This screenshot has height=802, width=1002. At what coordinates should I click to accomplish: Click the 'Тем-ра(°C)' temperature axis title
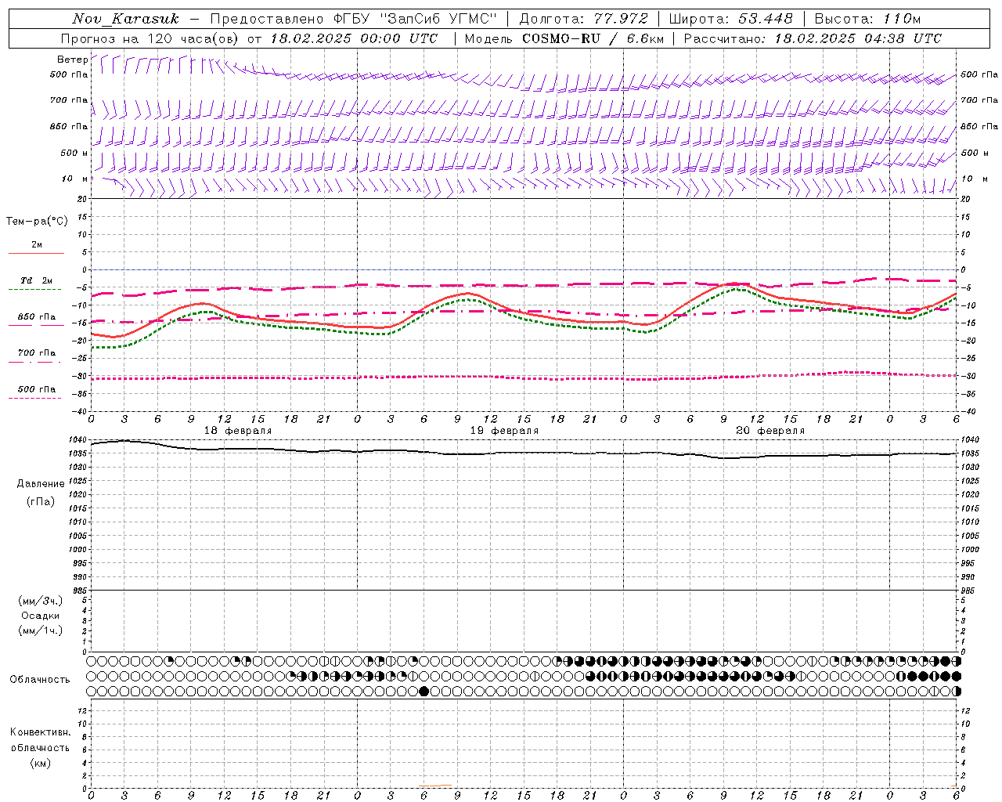(37, 222)
